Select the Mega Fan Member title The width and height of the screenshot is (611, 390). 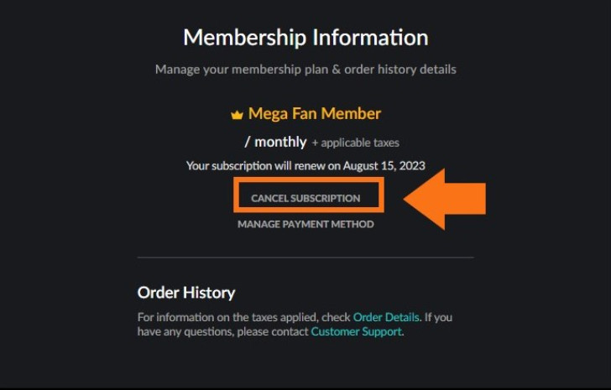(x=315, y=114)
